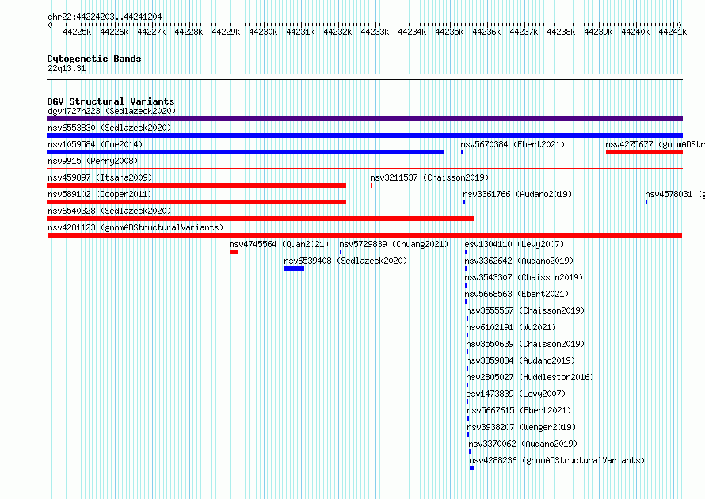Click the 22q13.31 band label
This screenshot has width=705, height=499.
pyautogui.click(x=67, y=68)
